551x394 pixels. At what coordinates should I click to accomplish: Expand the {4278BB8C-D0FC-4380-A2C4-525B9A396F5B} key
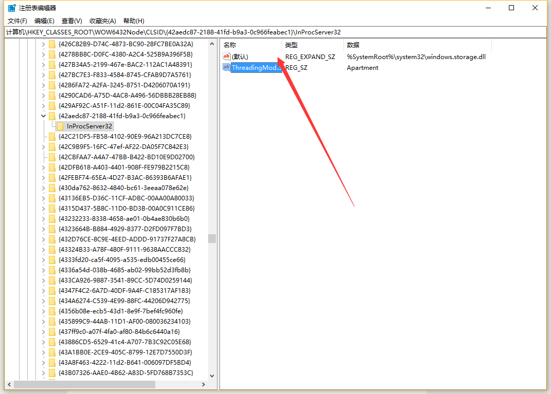point(43,54)
